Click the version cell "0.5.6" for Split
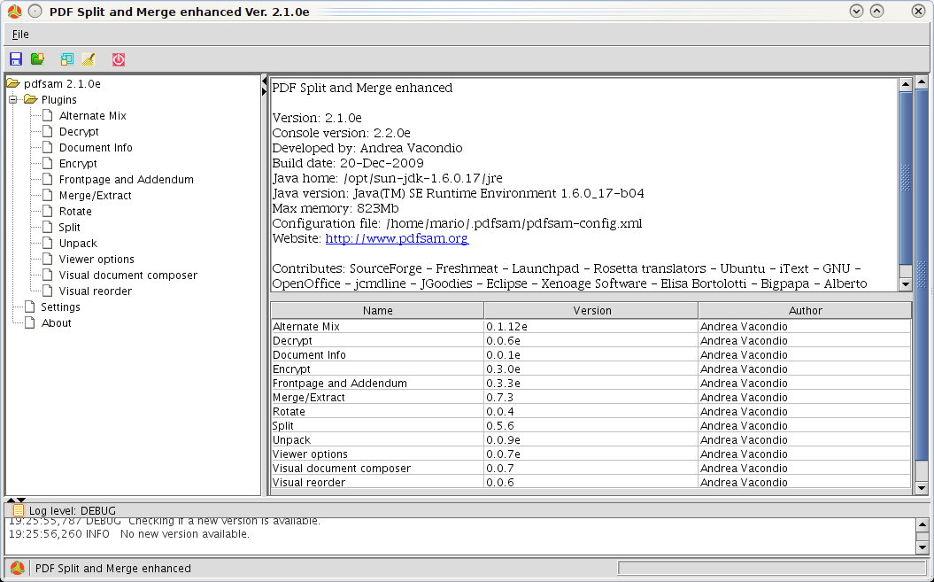The height and width of the screenshot is (582, 934). [591, 426]
